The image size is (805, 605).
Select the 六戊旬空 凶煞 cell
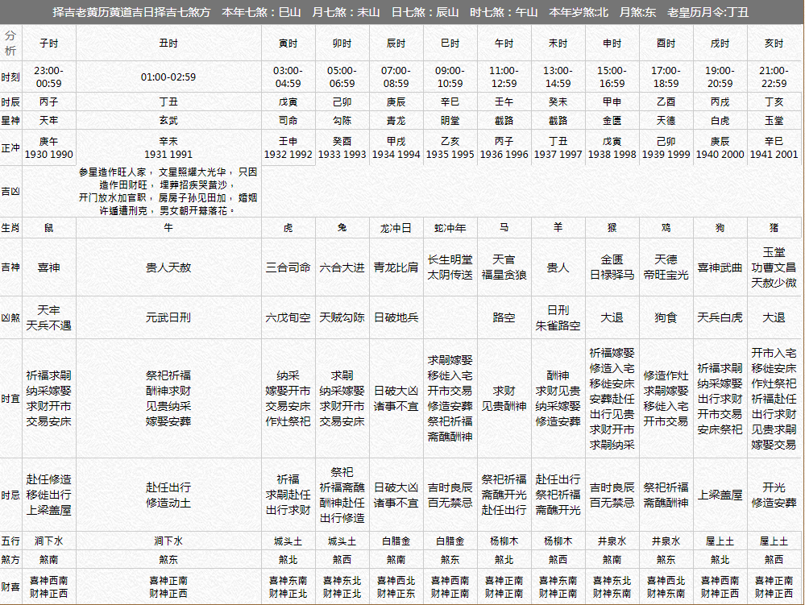tap(288, 317)
